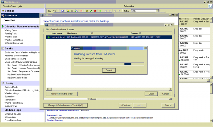213x127 pixels.
Task: Open Received, processed Emails
Action: (16, 56)
